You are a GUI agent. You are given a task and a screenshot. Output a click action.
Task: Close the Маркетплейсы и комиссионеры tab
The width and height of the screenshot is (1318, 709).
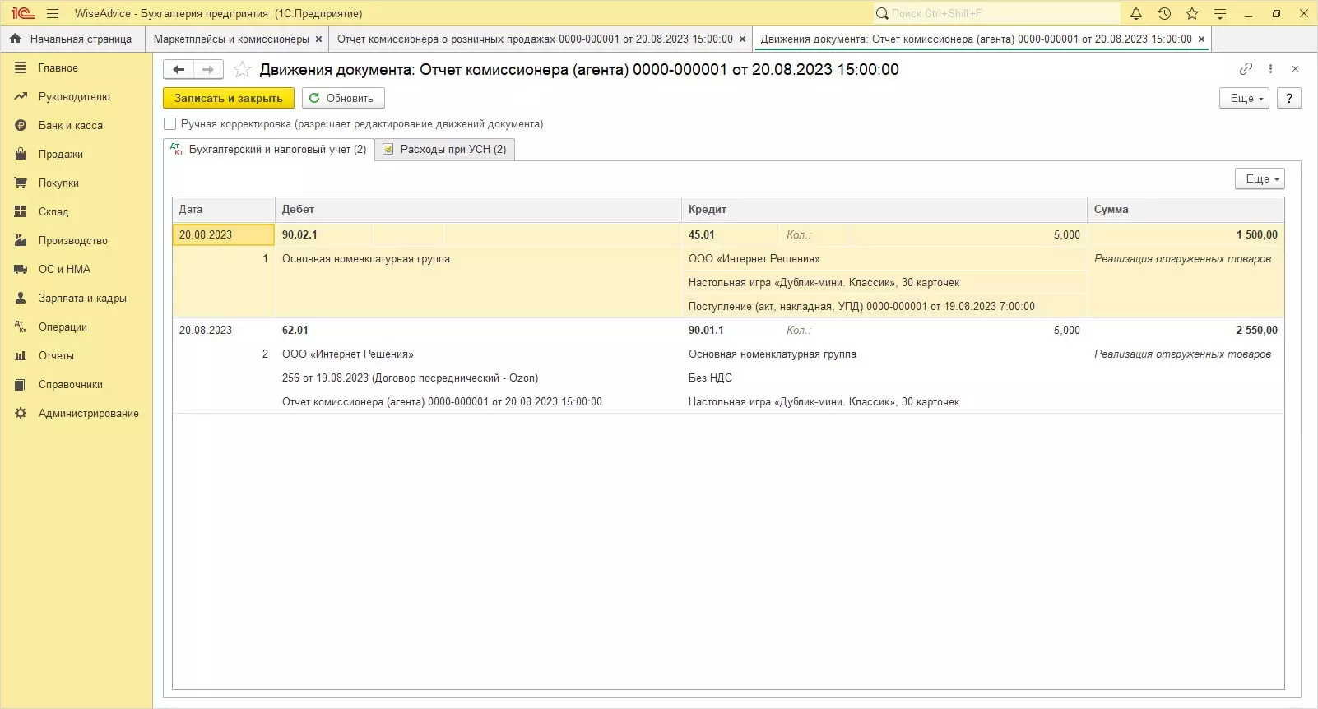[x=318, y=39]
